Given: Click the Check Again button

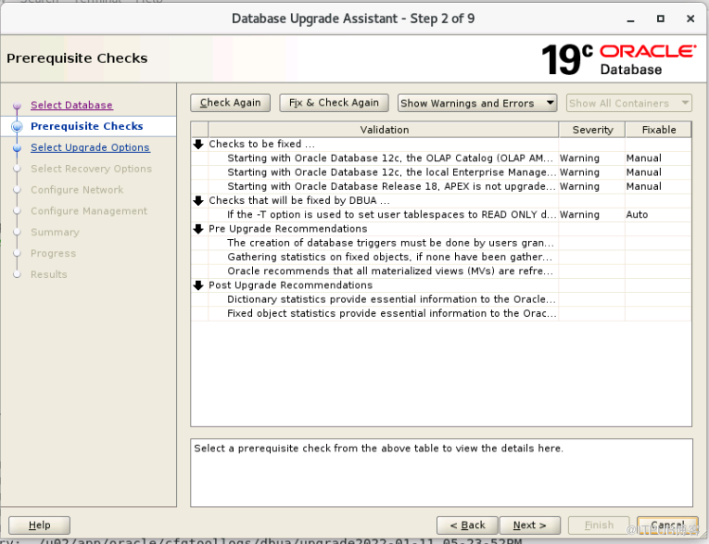Looking at the screenshot, I should (230, 103).
